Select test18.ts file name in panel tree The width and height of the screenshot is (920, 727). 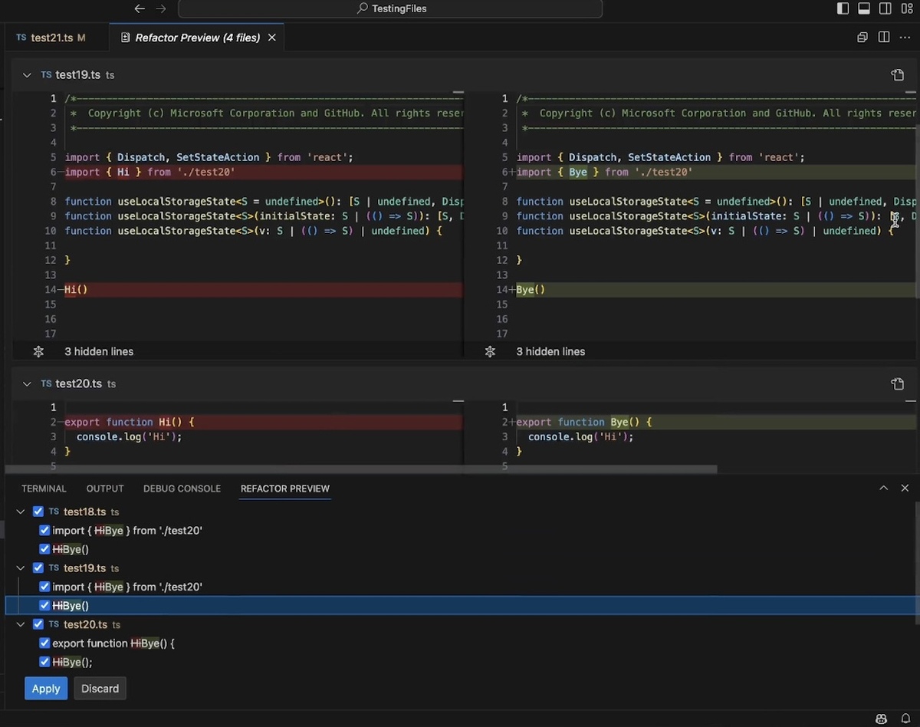click(85, 512)
